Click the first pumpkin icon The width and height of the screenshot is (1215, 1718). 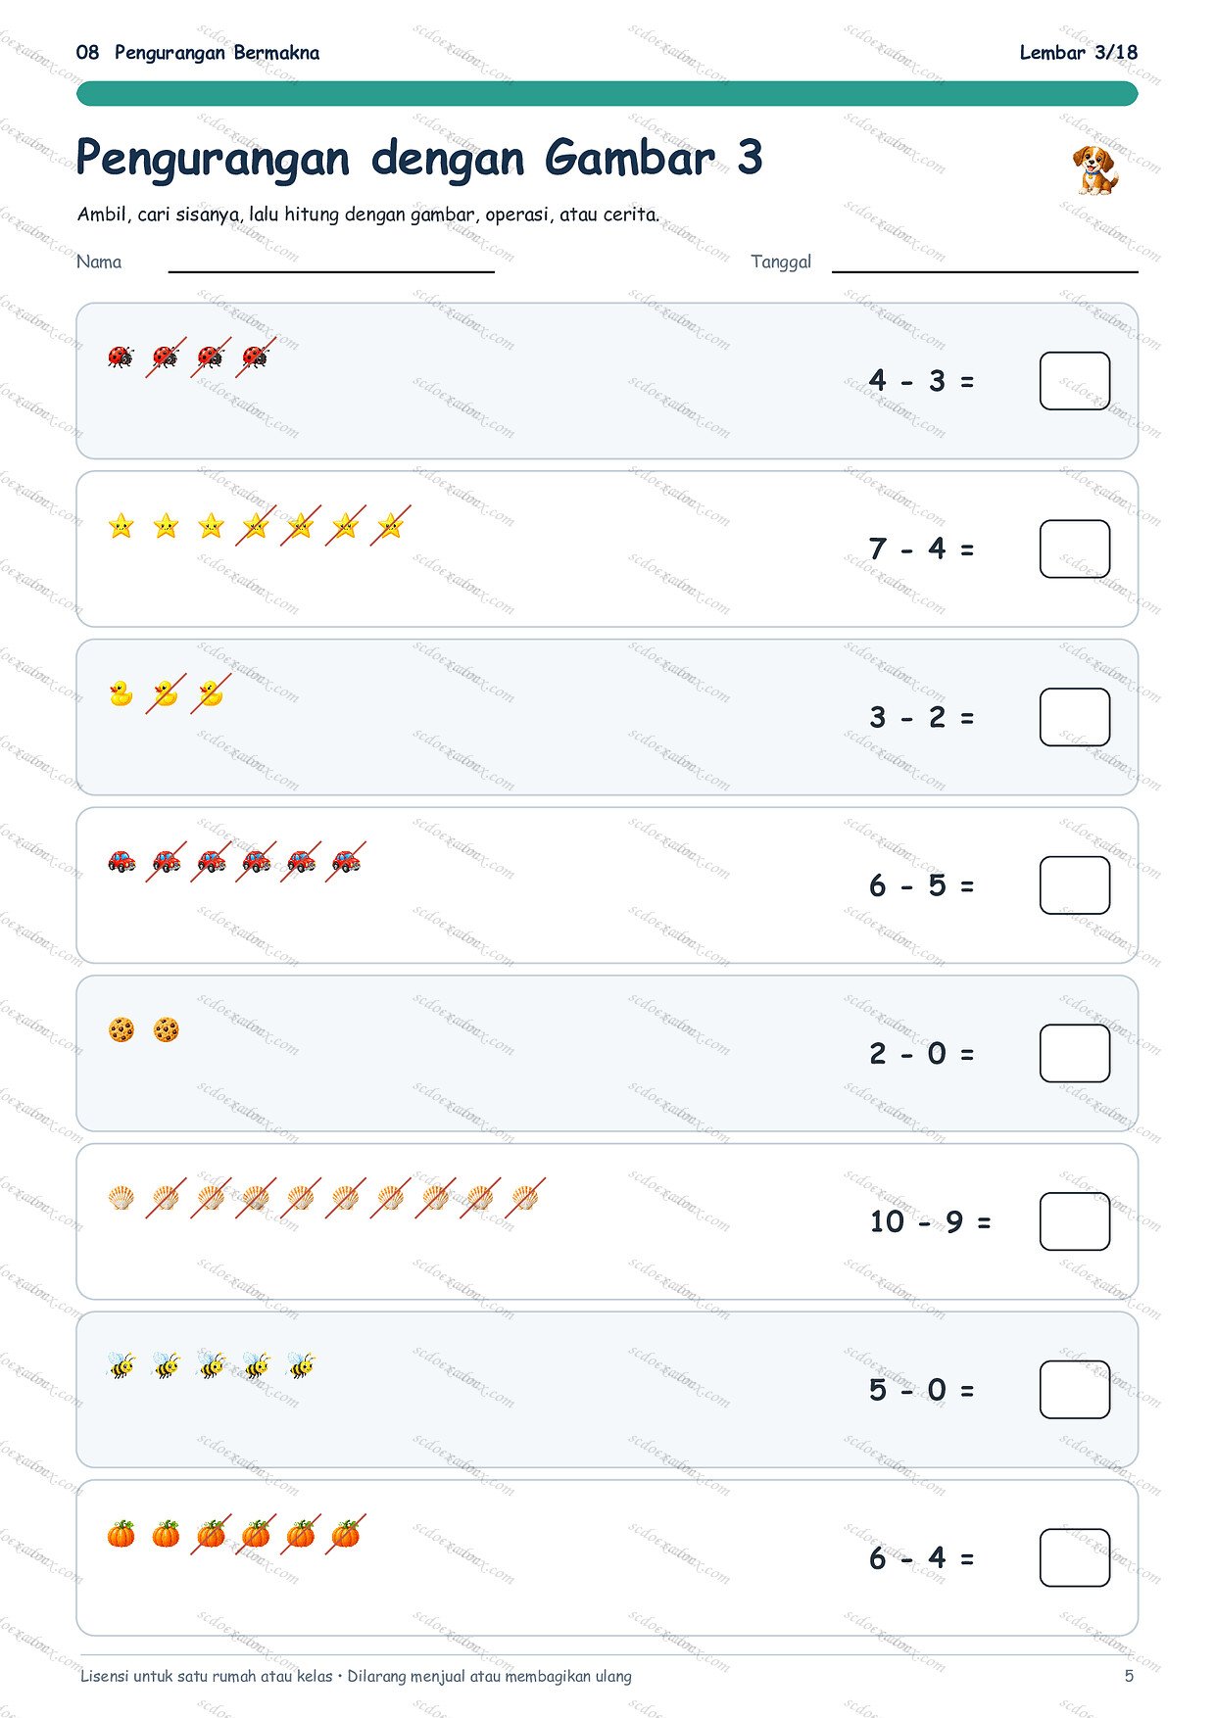pyautogui.click(x=121, y=1534)
